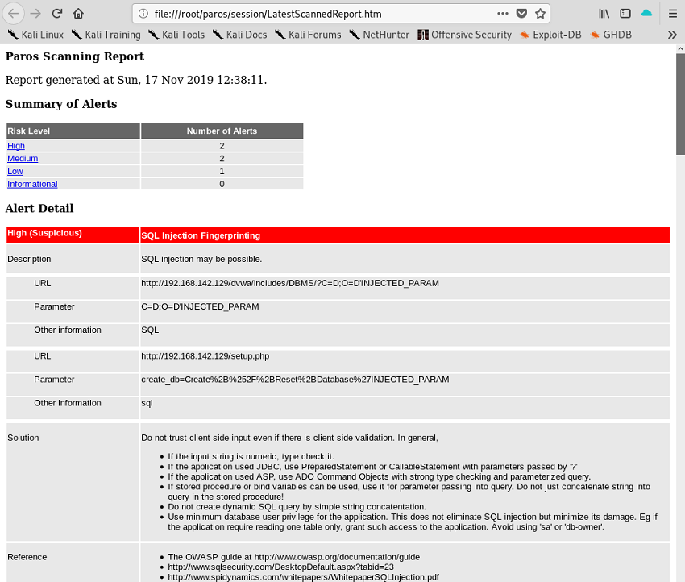Image resolution: width=685 pixels, height=582 pixels.
Task: Jump to Informational alerts link
Action: 32,184
